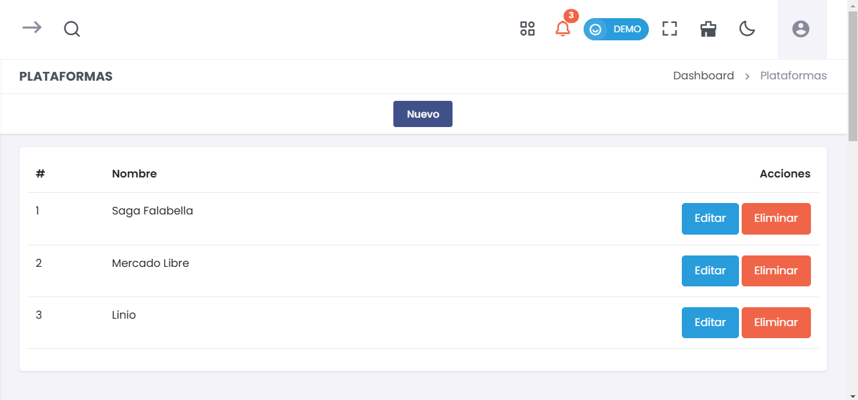Expand the sidebar with the arrow icon

pos(32,28)
